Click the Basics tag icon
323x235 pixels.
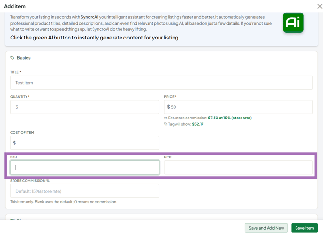tap(13, 58)
